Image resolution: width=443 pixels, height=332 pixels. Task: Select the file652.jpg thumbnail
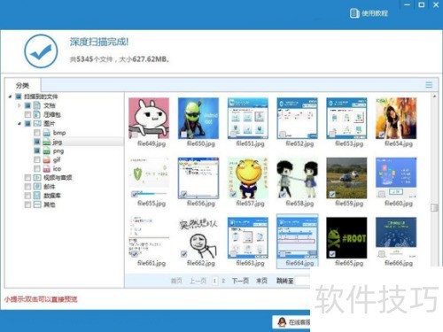(x=297, y=118)
